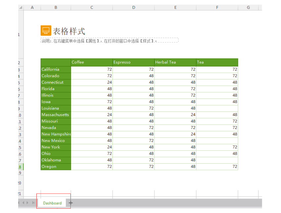Select column C header
Image resolution: width=281 pixels, height=213 pixels.
(x=92, y=7)
